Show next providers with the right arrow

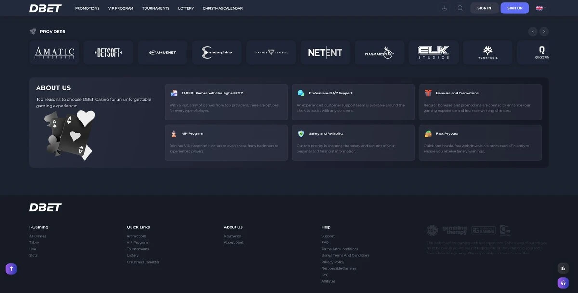click(544, 32)
